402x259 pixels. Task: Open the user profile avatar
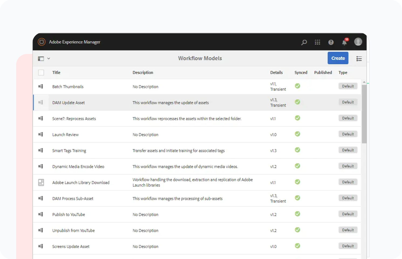(358, 42)
